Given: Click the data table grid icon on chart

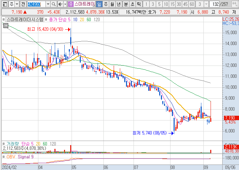Looking at the screenshot, I should (x=5, y=26).
